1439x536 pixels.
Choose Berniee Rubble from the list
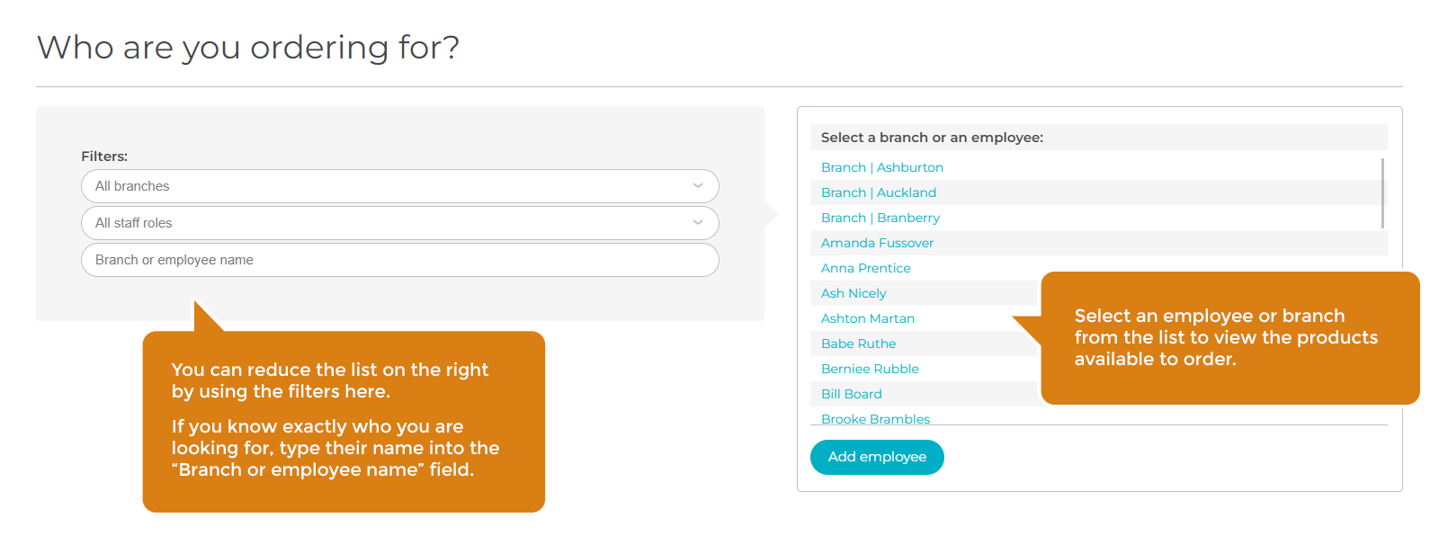click(870, 369)
